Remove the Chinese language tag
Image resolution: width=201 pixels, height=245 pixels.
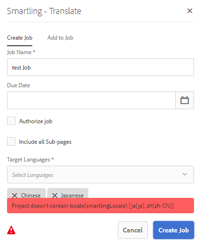[x=14, y=196]
